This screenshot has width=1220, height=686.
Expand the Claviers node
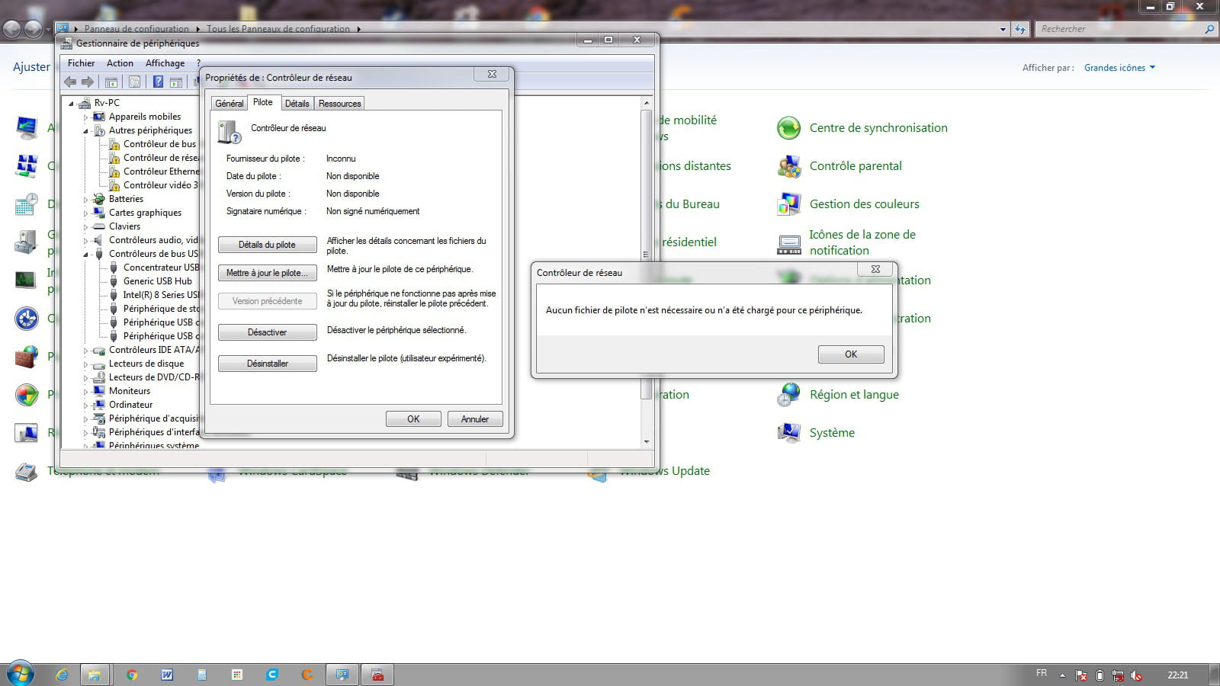pyautogui.click(x=85, y=226)
